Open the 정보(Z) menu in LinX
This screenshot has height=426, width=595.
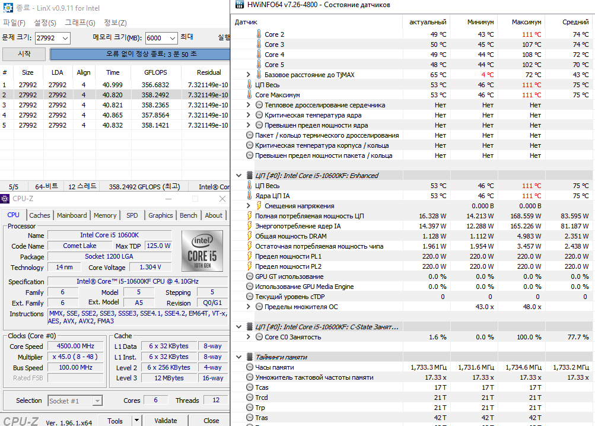[x=115, y=23]
